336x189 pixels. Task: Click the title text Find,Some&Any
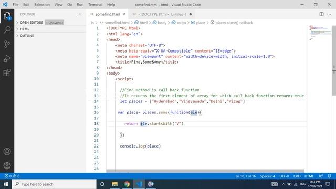point(145,62)
